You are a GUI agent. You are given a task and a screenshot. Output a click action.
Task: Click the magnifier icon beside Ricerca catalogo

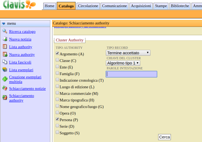(x=5, y=31)
